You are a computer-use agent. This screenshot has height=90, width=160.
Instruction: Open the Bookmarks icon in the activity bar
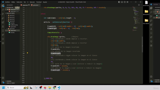click(3, 30)
